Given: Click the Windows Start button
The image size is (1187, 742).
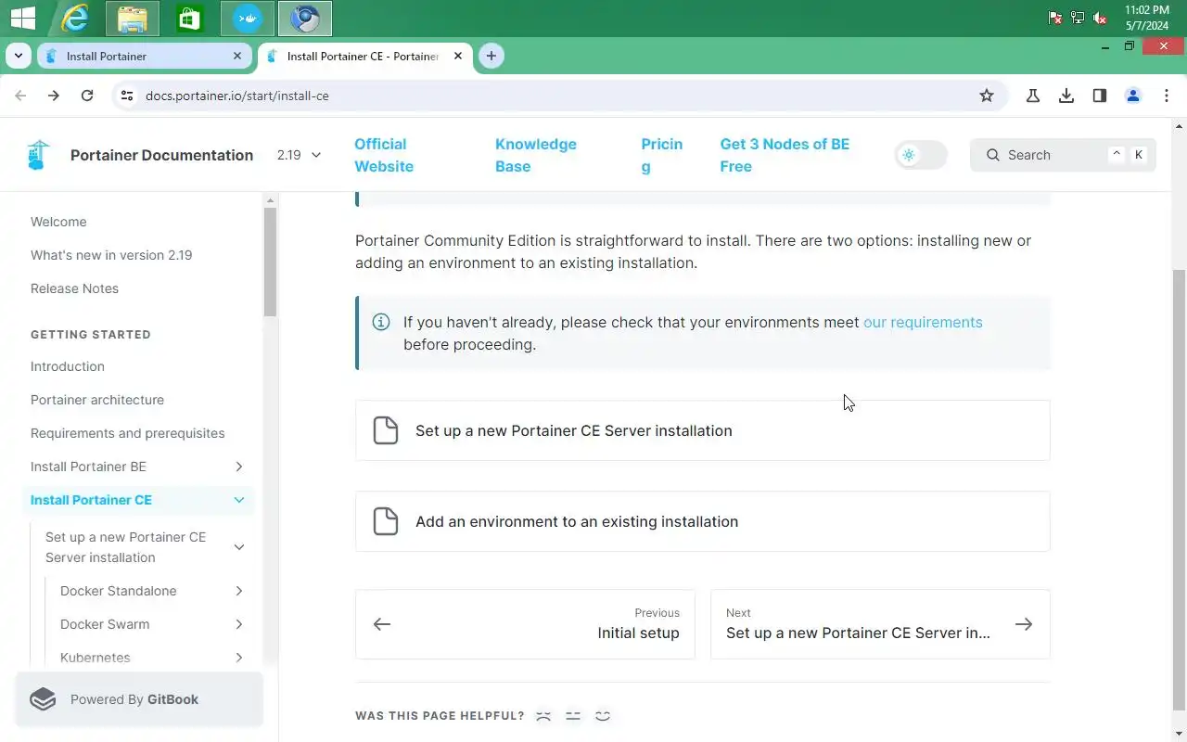Looking at the screenshot, I should [x=23, y=19].
